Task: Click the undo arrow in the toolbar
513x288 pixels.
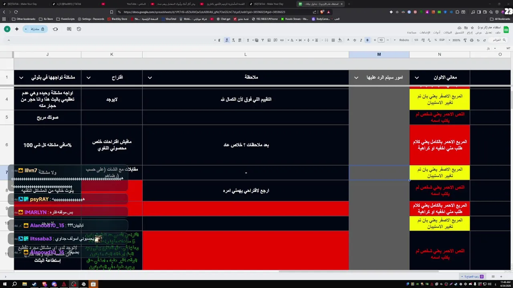Action: 485,40
